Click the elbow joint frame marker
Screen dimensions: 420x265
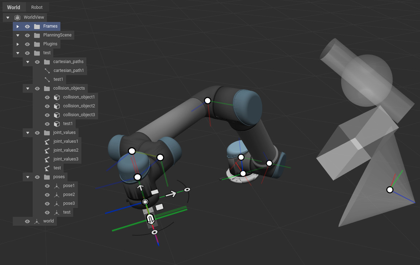pyautogui.click(x=208, y=101)
